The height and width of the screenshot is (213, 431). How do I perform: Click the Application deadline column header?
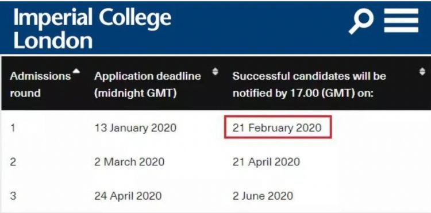tap(147, 84)
